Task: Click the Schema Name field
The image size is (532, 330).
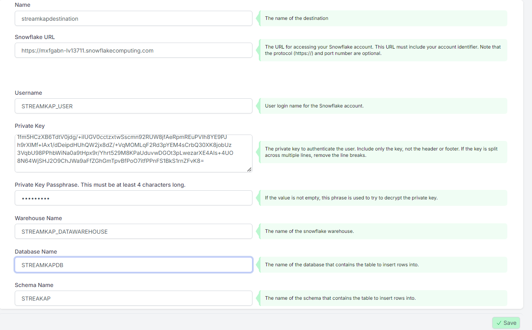Action: click(x=133, y=298)
